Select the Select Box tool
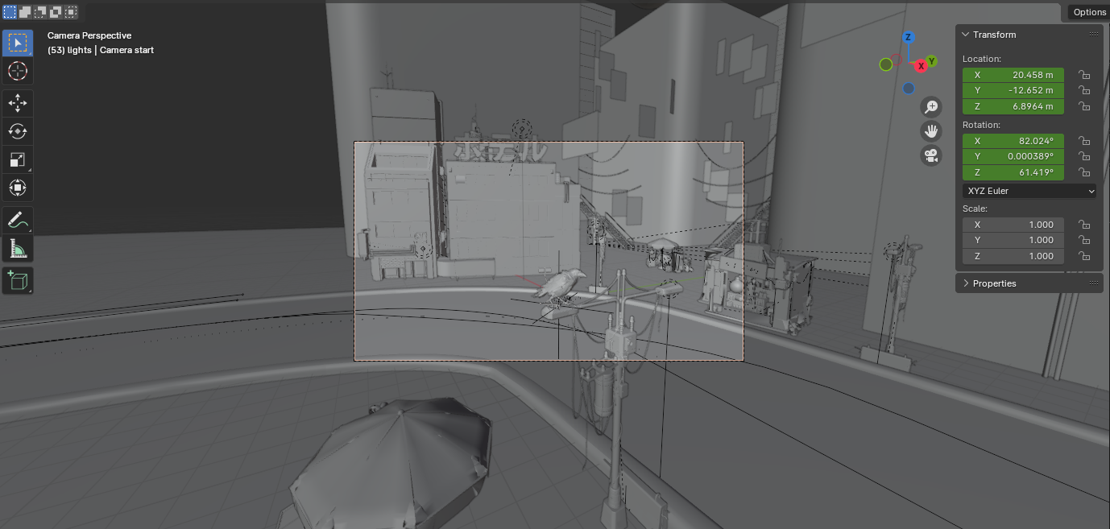This screenshot has height=529, width=1110. (x=18, y=43)
